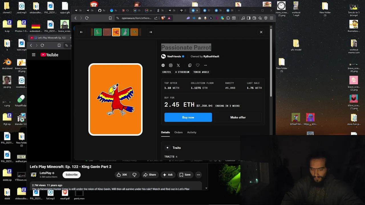
Task: Select the orange turtle thumbnail in carousel
Action: point(134,32)
